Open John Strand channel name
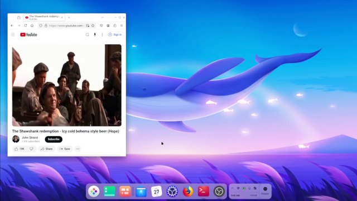 [30, 138]
